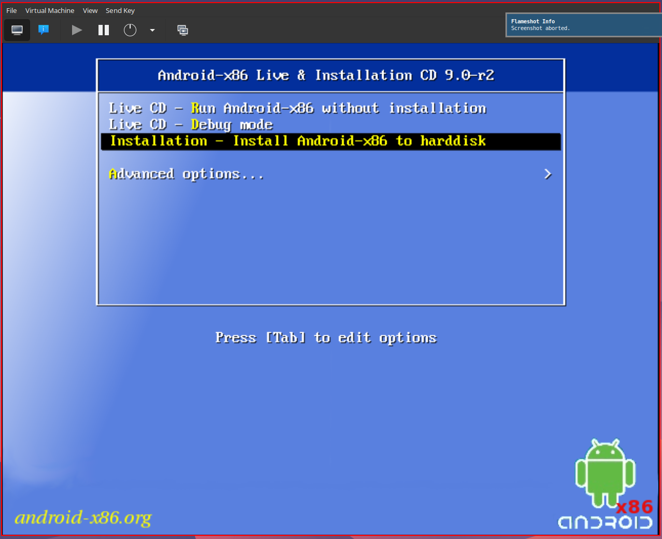Click the power shutdown icon
This screenshot has width=662, height=539.
130,30
